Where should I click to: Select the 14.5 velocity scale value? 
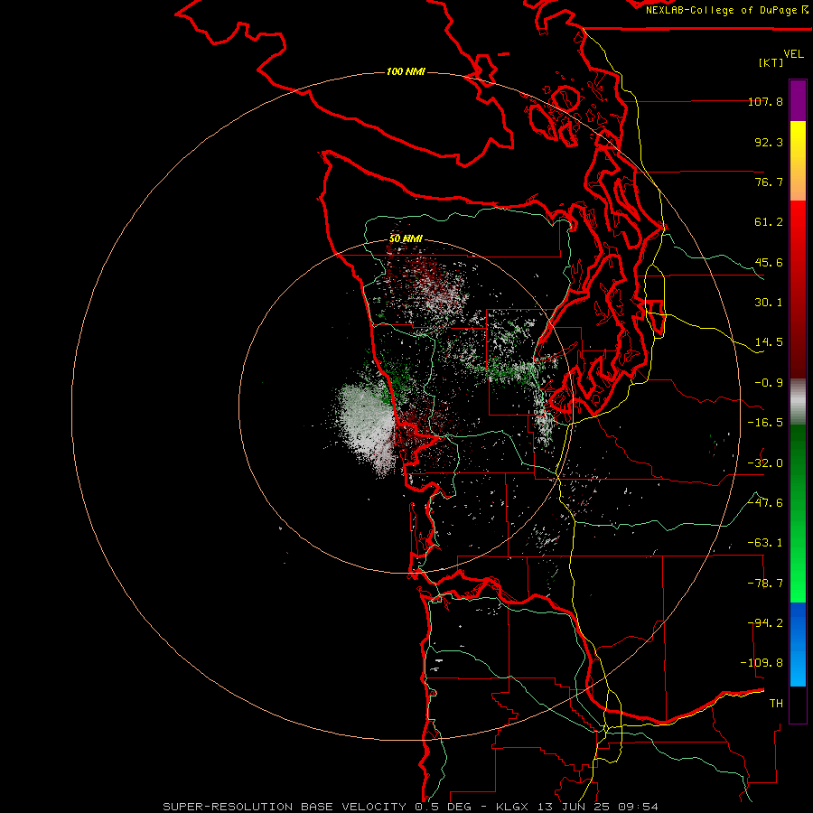pyautogui.click(x=769, y=342)
